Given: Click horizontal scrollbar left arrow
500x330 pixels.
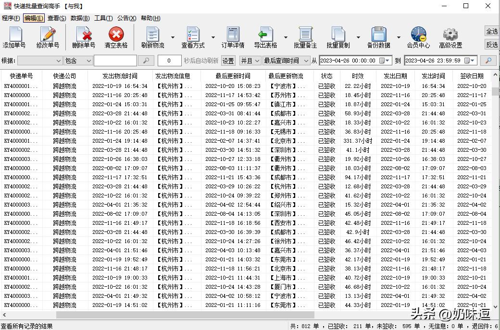Looking at the screenshot, I should 4,315.
